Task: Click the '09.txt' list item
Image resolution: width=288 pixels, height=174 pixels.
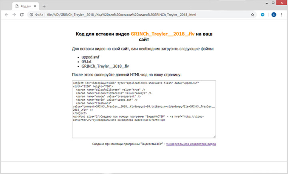Action: pyautogui.click(x=86, y=62)
